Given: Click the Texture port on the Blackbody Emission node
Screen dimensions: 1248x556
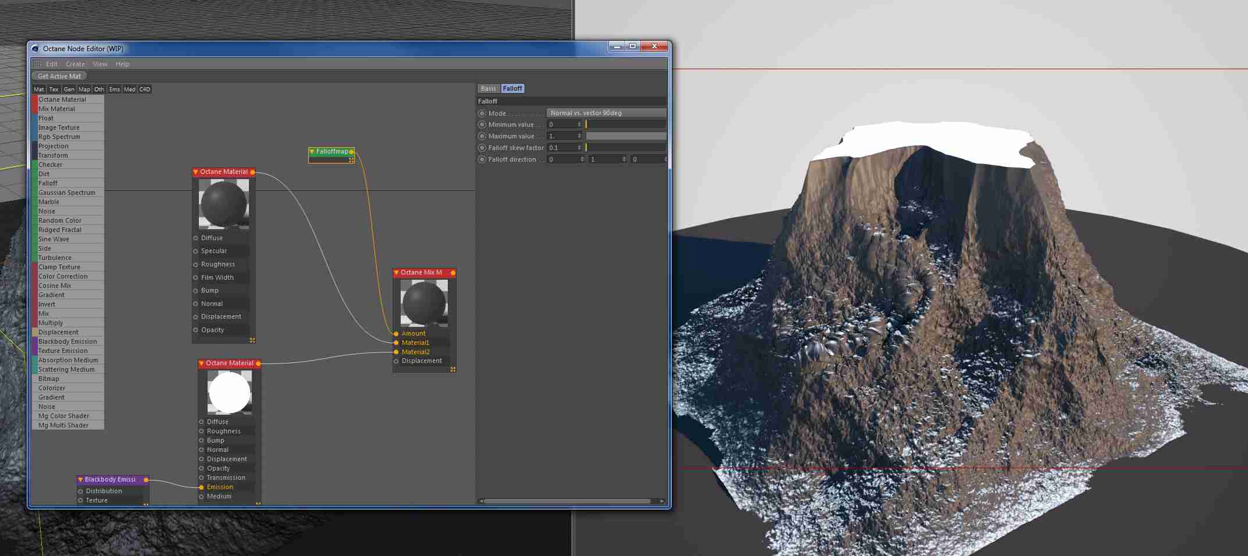Looking at the screenshot, I should [x=81, y=501].
